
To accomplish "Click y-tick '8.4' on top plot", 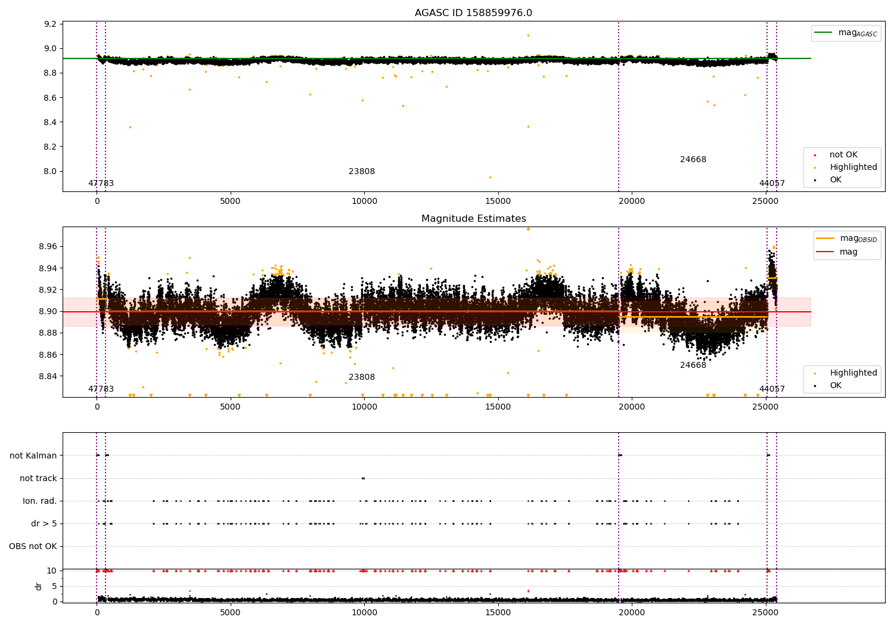I will click(51, 122).
